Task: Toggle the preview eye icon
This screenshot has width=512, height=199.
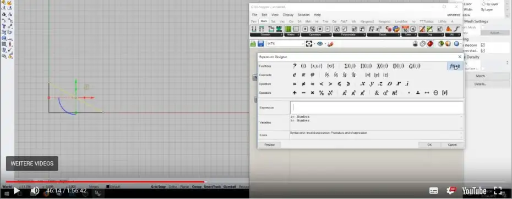Action: 320,43
